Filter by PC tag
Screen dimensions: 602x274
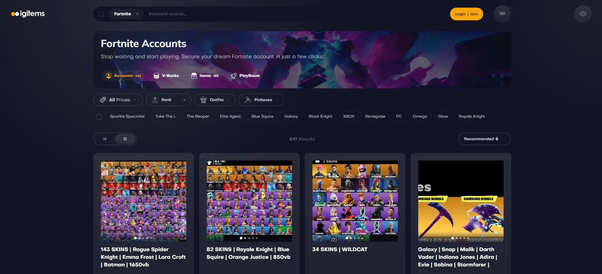point(399,116)
